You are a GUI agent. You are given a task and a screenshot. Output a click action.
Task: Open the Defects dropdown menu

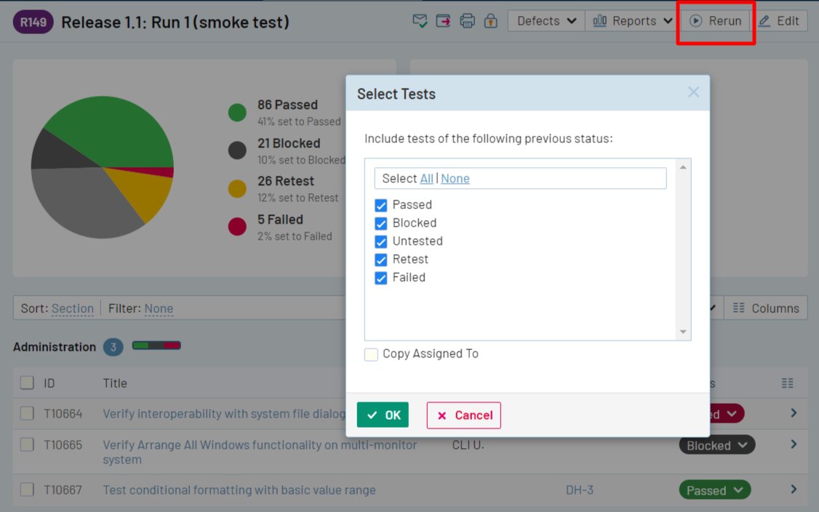(x=546, y=21)
